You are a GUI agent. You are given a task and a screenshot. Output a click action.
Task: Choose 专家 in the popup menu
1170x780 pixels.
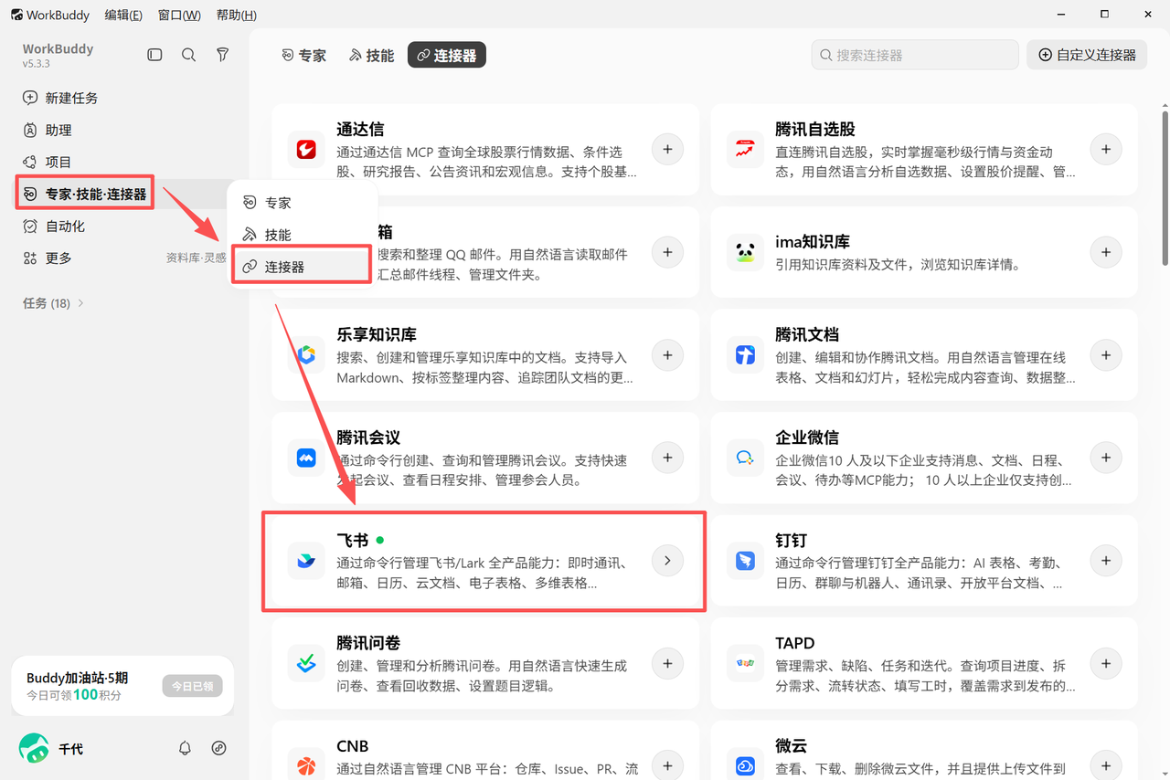pyautogui.click(x=302, y=203)
